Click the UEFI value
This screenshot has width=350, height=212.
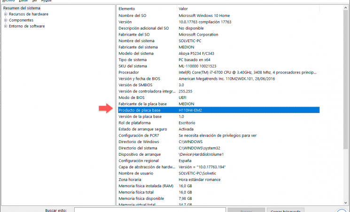click(182, 98)
